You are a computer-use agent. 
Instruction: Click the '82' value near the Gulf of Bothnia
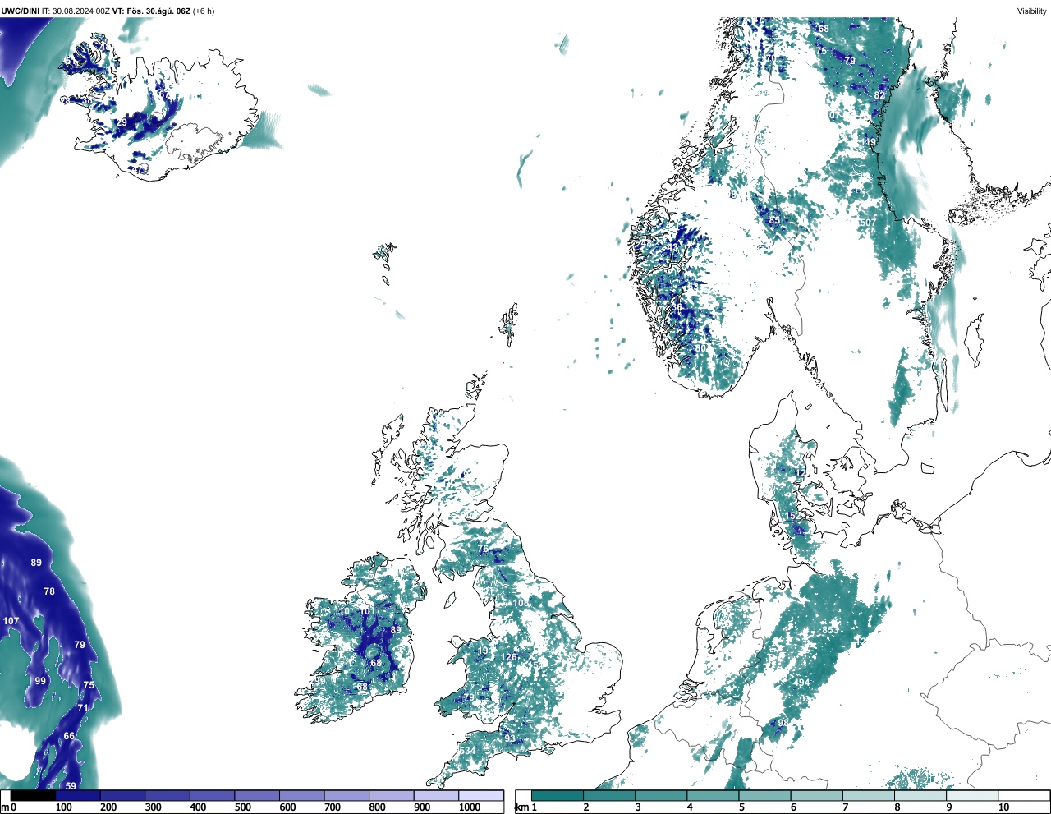879,95
